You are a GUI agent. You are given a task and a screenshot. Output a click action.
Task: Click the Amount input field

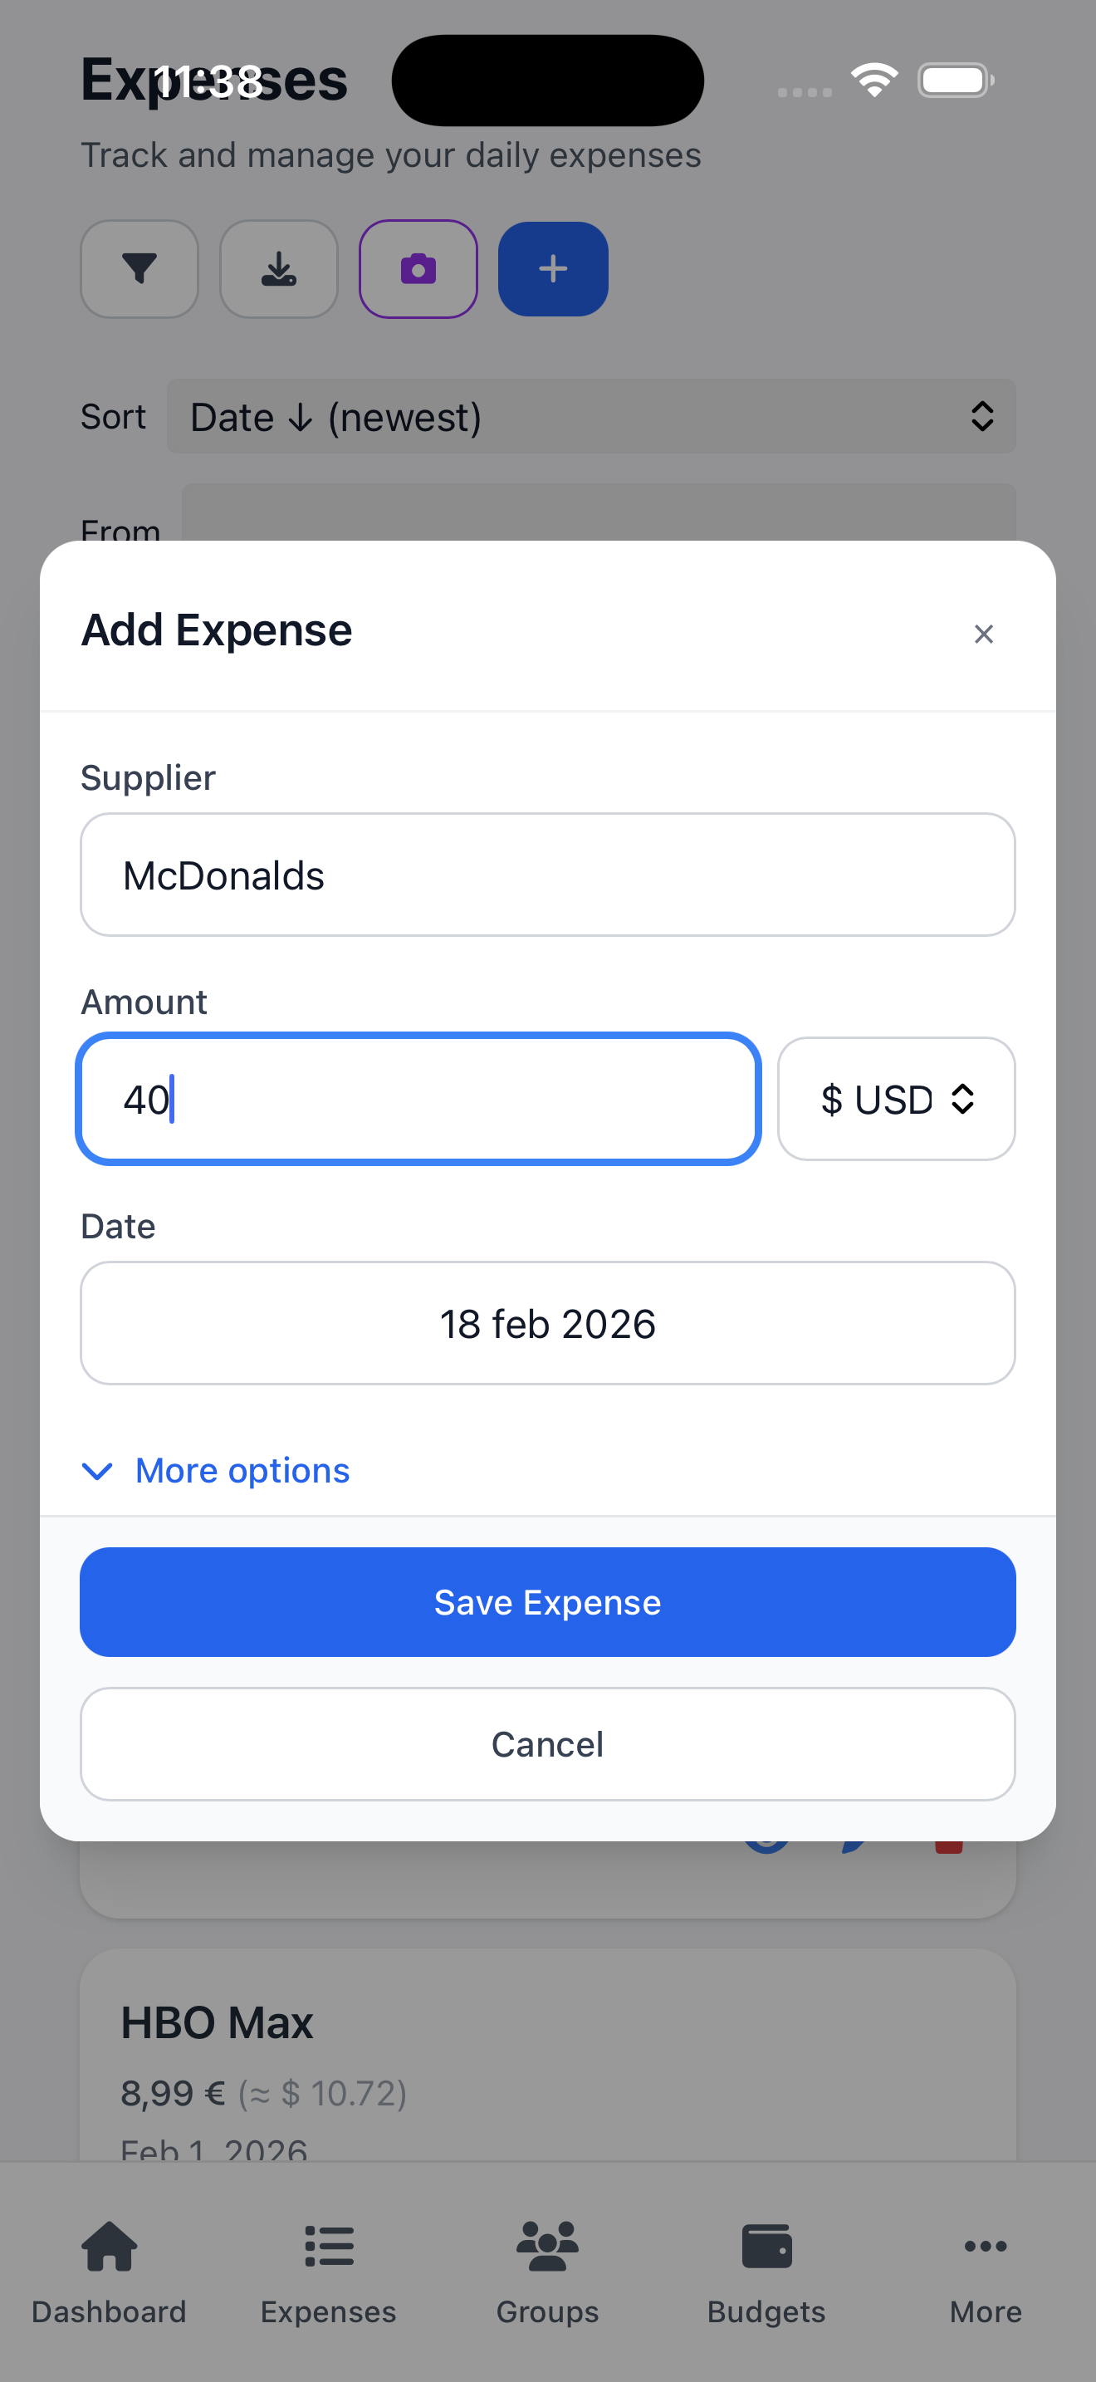coord(418,1099)
